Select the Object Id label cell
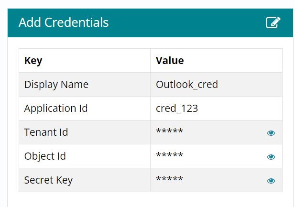The width and height of the screenshot is (295, 207). pos(45,156)
